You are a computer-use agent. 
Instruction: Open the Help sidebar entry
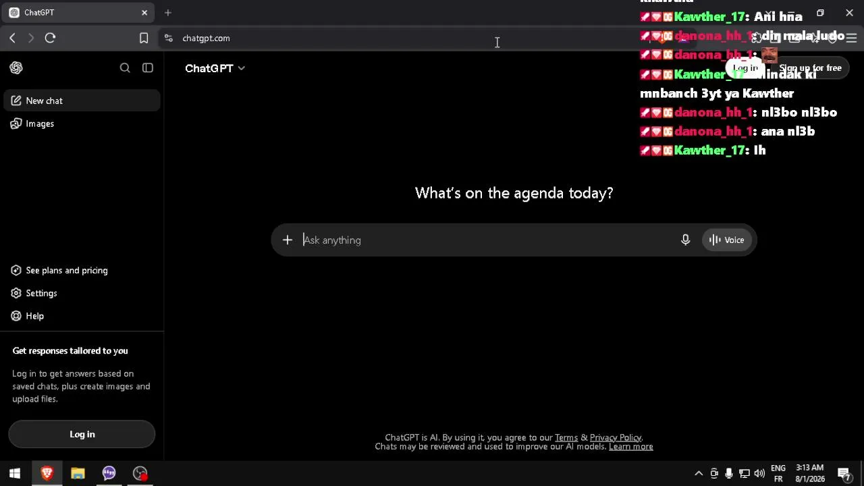click(x=82, y=316)
